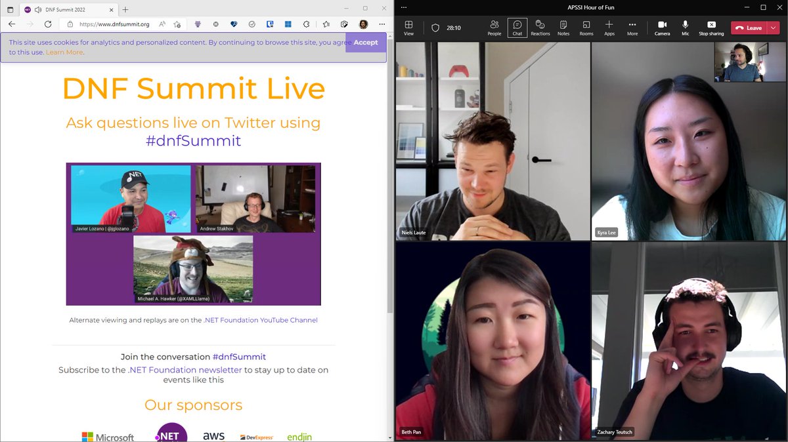The width and height of the screenshot is (788, 442).
Task: Open Edge tab actions menu
Action: pos(10,9)
